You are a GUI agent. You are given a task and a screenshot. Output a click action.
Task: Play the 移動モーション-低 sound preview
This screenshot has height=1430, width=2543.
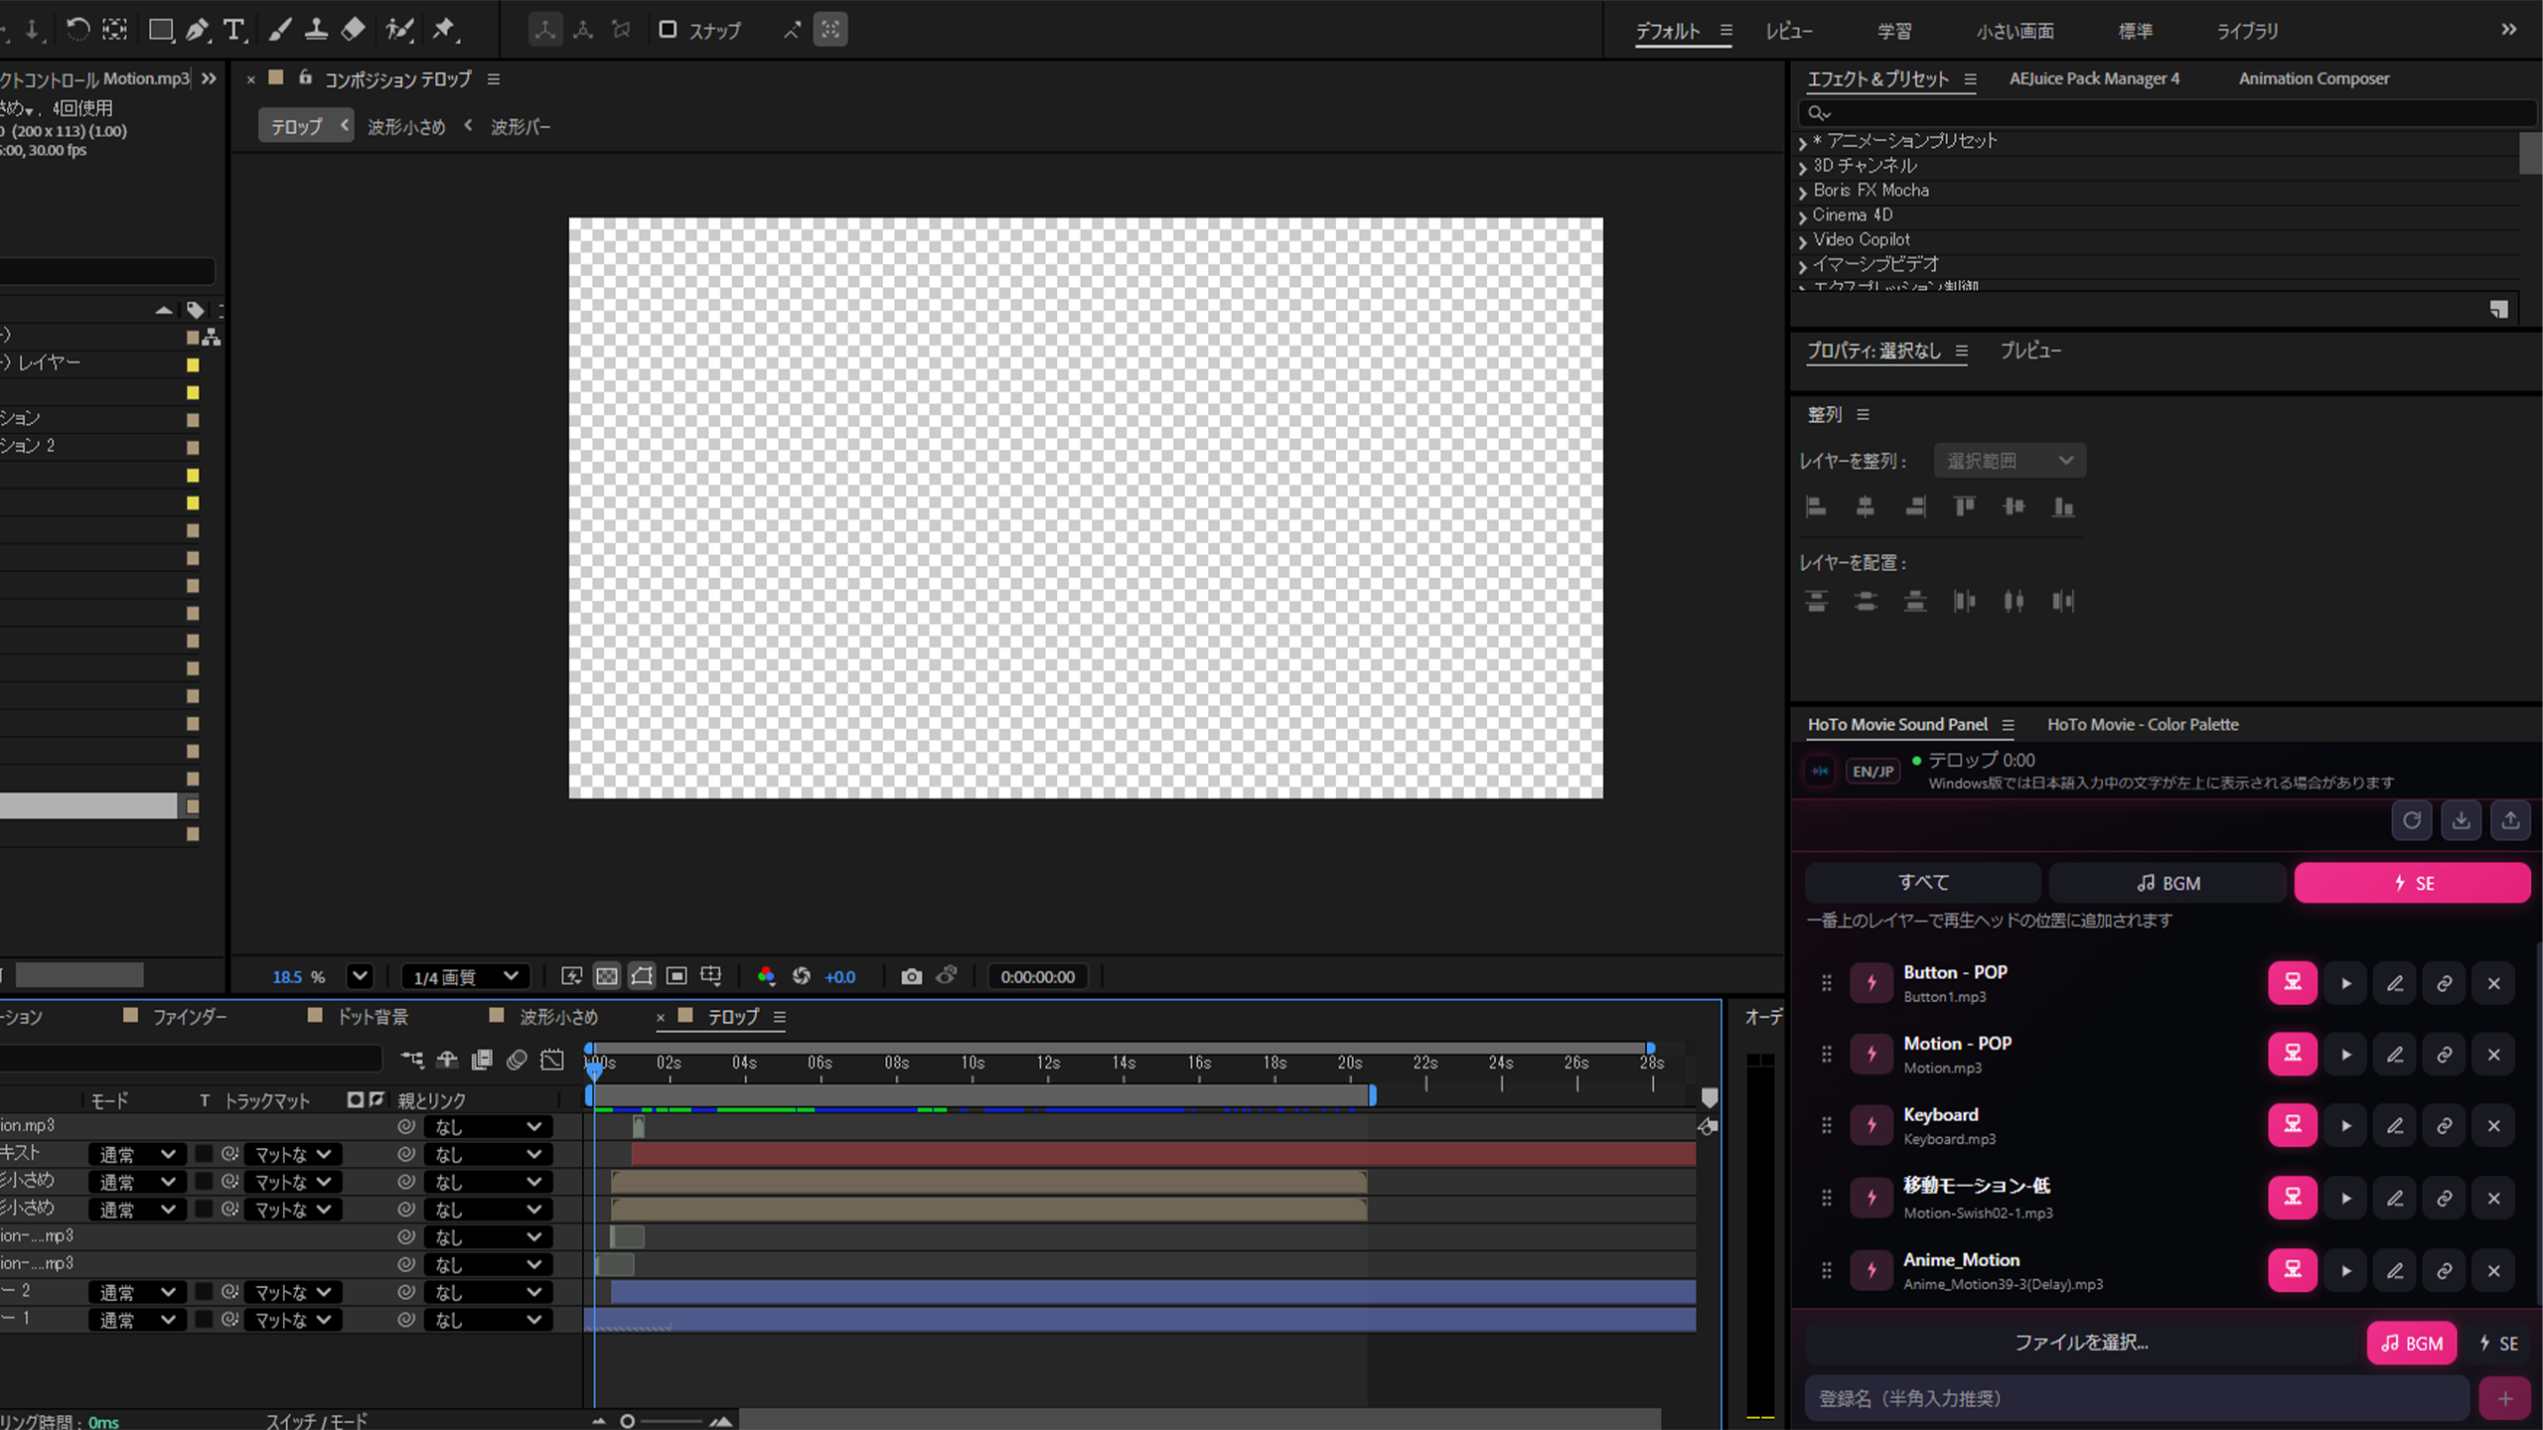click(x=2346, y=1198)
